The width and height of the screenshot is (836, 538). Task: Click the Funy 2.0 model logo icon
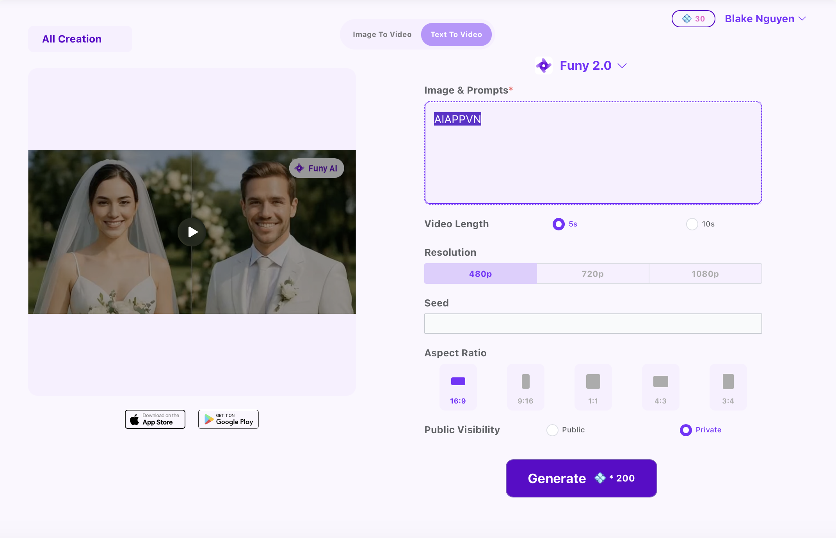(x=543, y=65)
